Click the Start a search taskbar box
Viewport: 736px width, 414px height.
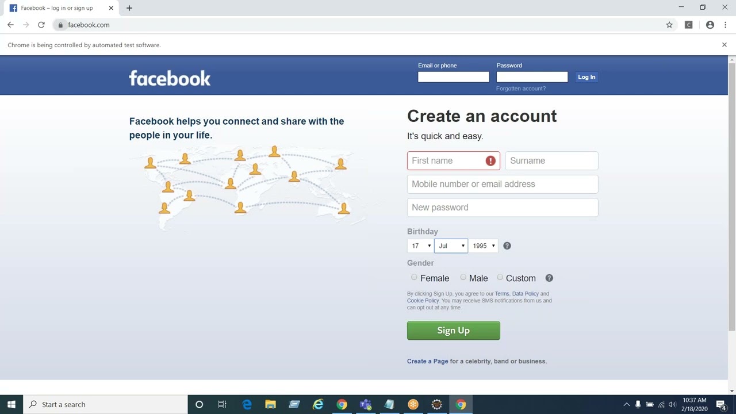[x=105, y=404]
